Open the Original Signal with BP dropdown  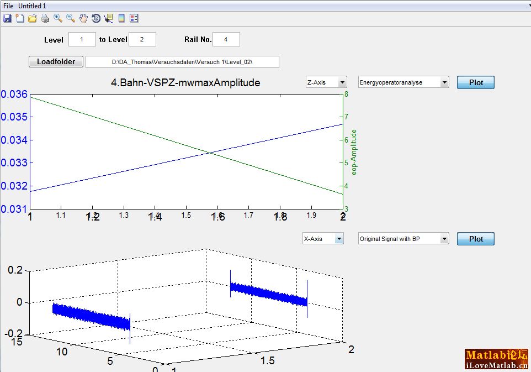403,239
